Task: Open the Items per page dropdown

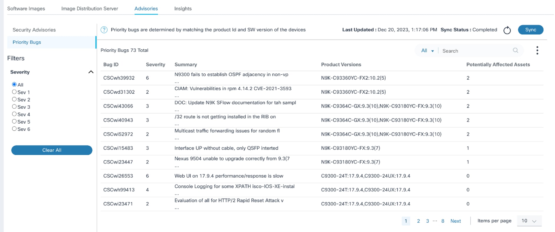Action: (x=529, y=221)
